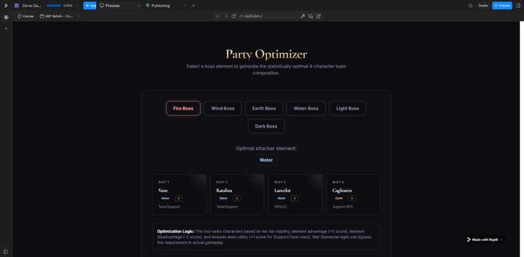Open the dev tools wrench icon
Screen dimensions: 524x257
tap(303, 16)
